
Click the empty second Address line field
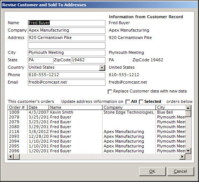pos(66,45)
